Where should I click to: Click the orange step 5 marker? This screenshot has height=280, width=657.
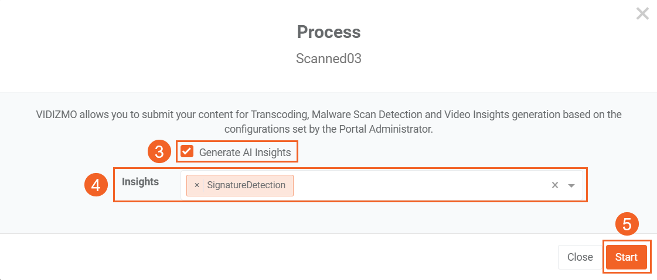pos(627,224)
